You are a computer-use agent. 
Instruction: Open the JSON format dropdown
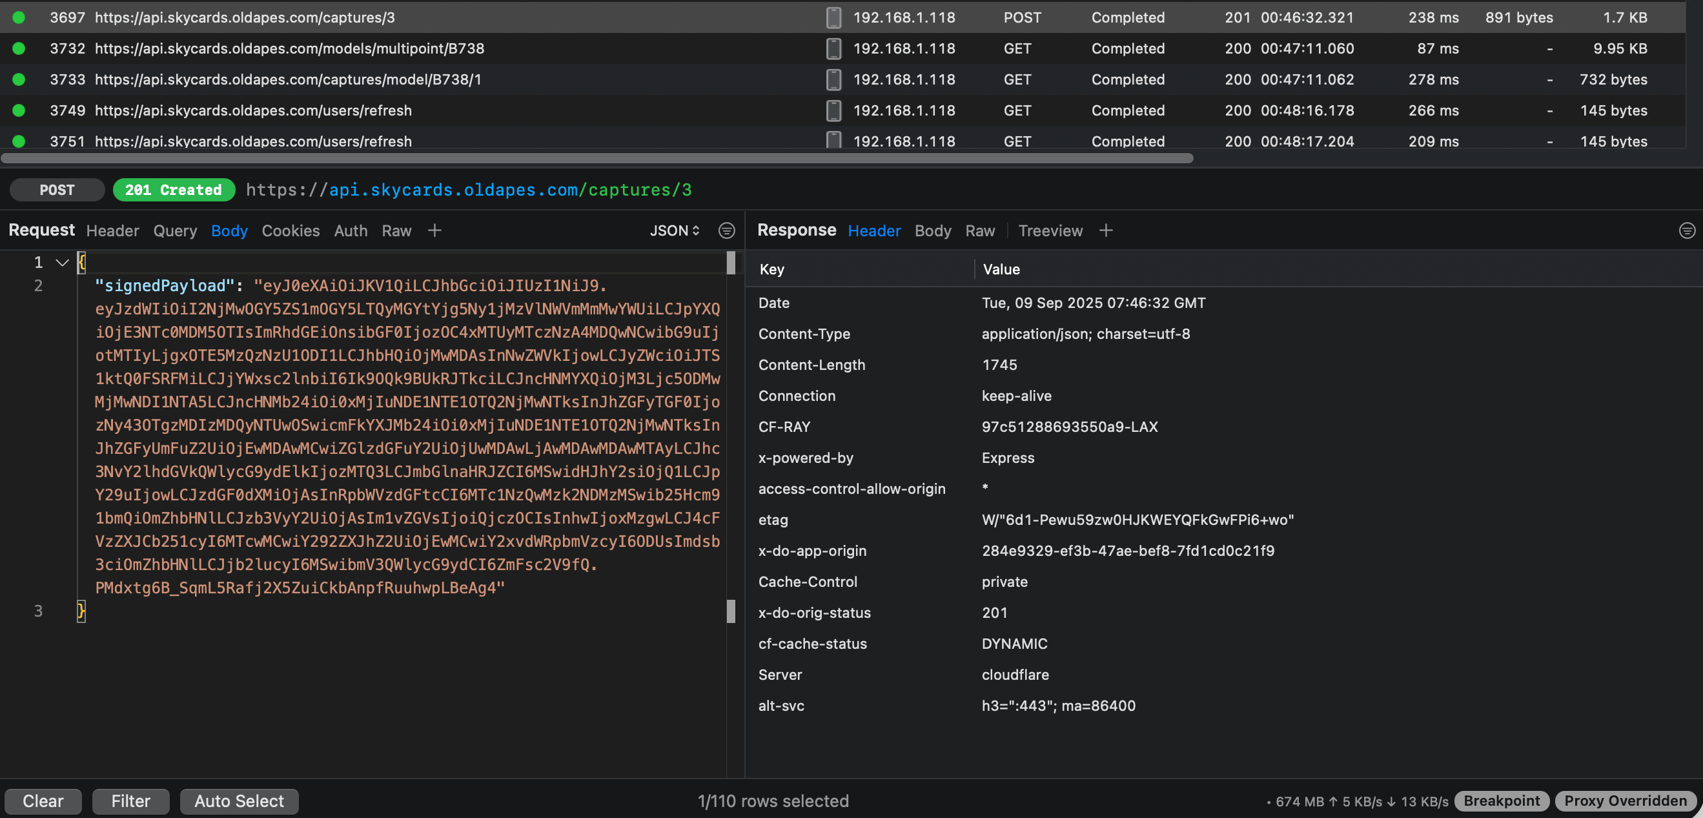click(675, 230)
